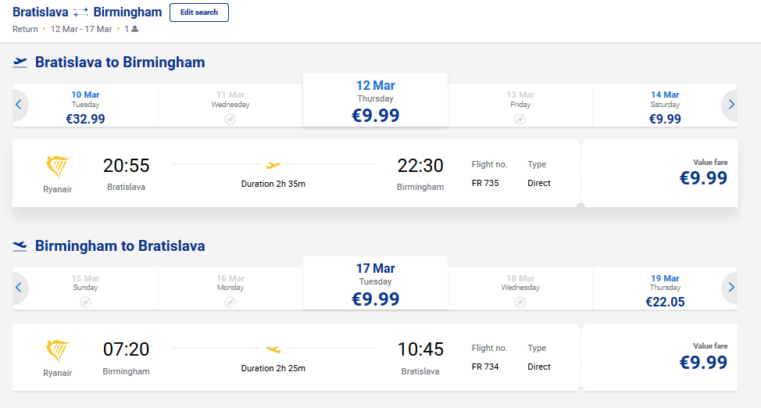761x408 pixels.
Task: Click the no-flight icon under 11 Mar
Action: coord(230,119)
